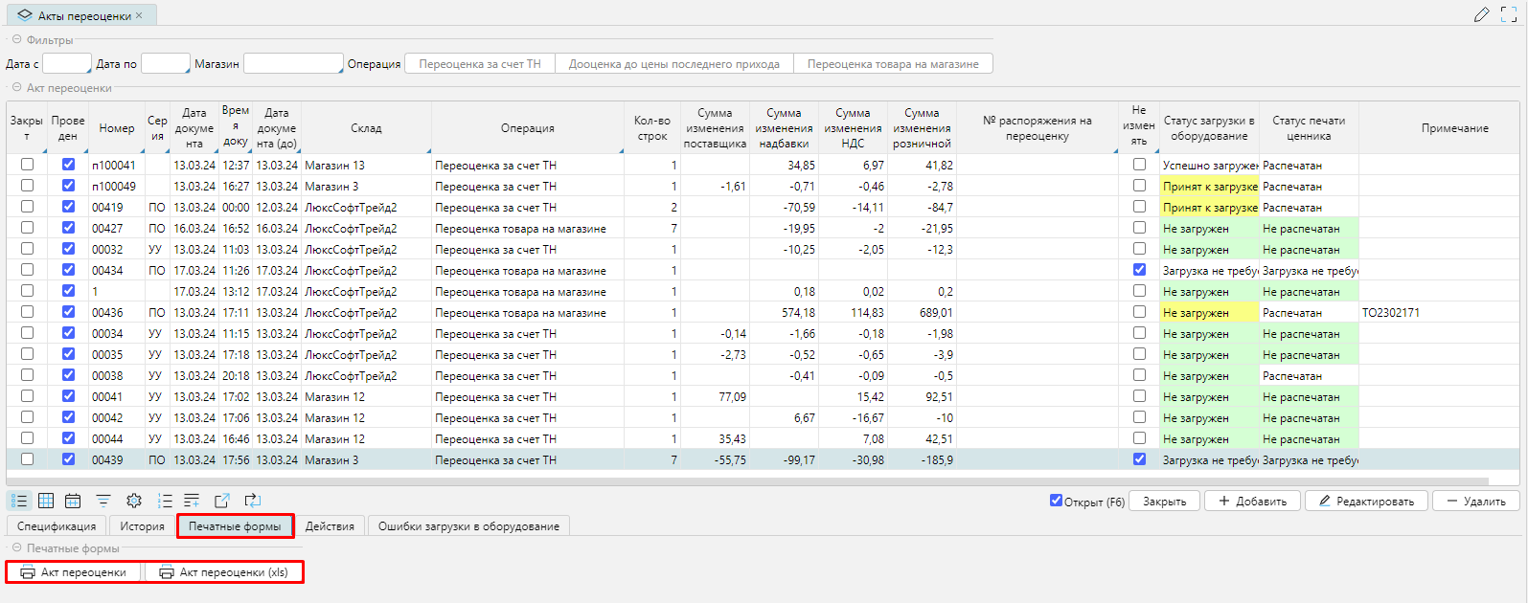The height and width of the screenshot is (603, 1528).
Task: Uncheck 'Открыт (F6)' checkbox
Action: tap(1056, 501)
